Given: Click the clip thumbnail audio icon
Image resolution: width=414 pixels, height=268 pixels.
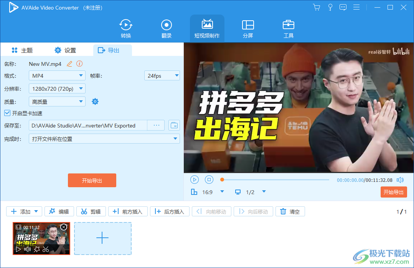Looking at the screenshot, I should [28, 249].
